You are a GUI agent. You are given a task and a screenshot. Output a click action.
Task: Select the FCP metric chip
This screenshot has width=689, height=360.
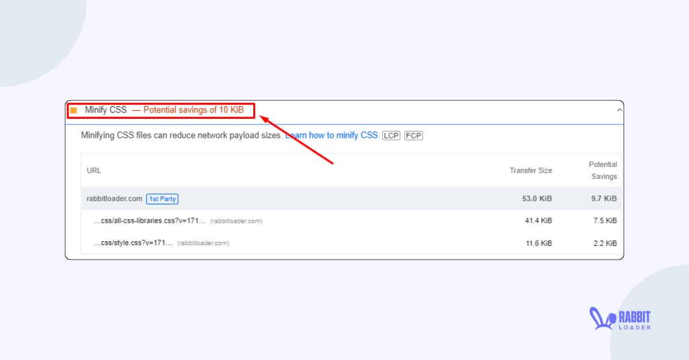pos(413,136)
